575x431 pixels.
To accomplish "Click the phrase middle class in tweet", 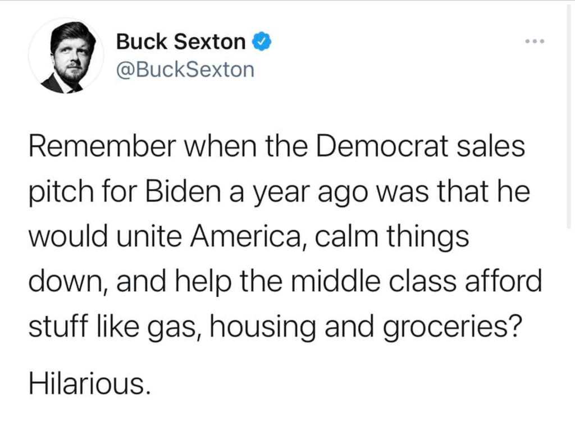I will [x=374, y=281].
